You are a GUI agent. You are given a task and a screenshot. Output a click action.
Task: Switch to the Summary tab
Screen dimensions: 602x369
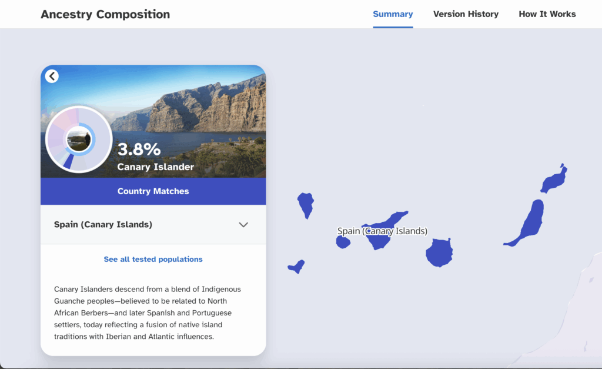click(x=393, y=14)
